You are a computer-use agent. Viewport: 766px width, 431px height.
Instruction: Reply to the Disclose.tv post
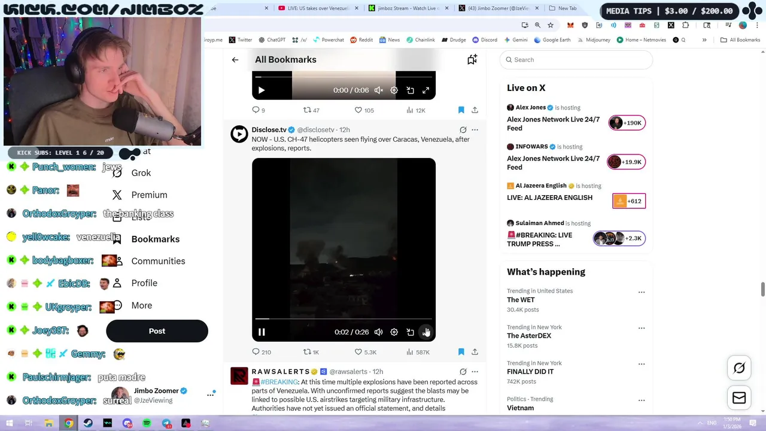[262, 352]
